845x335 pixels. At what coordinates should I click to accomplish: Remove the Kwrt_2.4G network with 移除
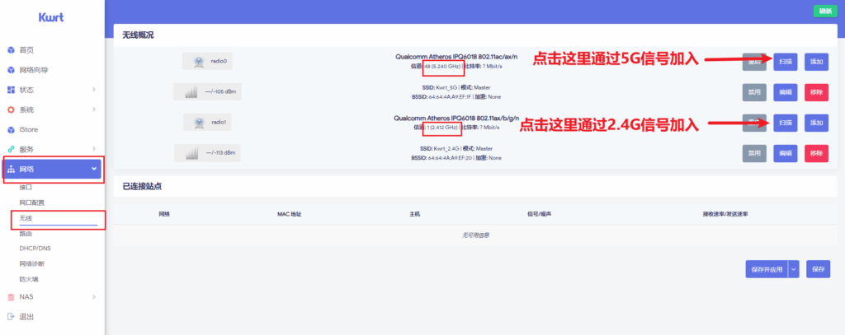click(815, 153)
